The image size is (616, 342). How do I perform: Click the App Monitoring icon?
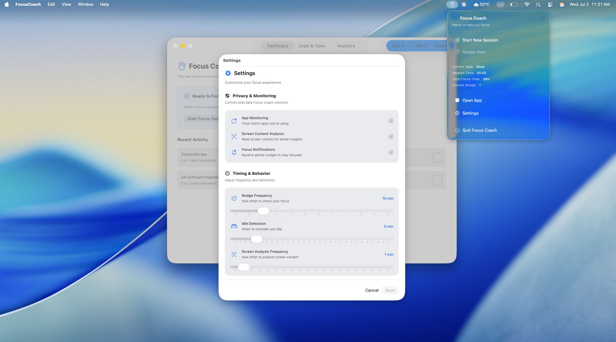coord(234,121)
